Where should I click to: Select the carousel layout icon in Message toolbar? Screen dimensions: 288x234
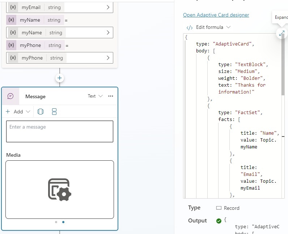tap(41, 112)
